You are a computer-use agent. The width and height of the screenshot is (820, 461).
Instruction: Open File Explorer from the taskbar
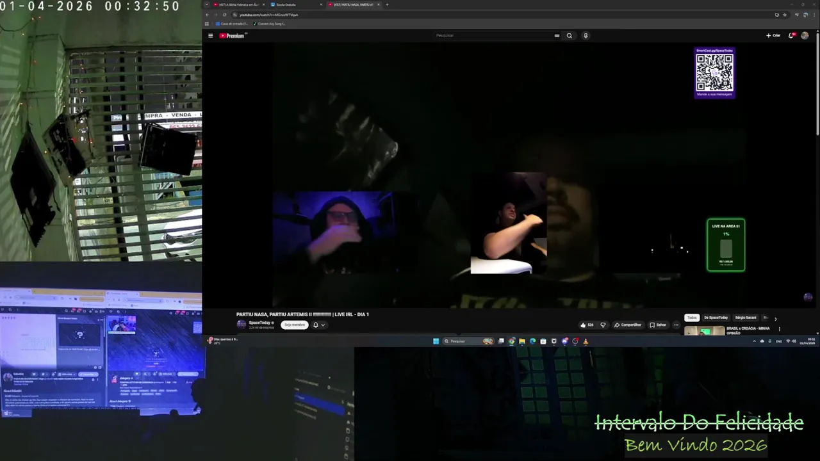(x=522, y=341)
